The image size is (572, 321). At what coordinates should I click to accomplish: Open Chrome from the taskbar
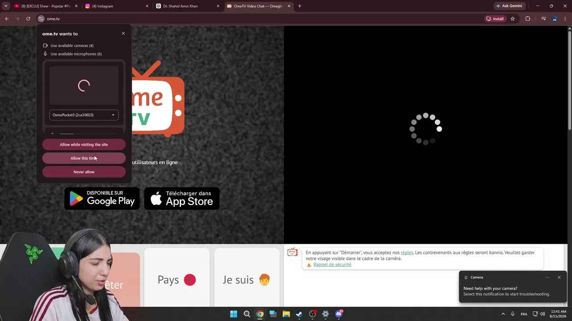click(x=260, y=314)
